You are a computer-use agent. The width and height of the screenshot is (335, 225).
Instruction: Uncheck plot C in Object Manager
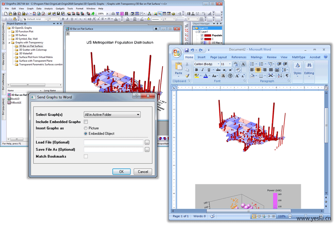coord(202,39)
